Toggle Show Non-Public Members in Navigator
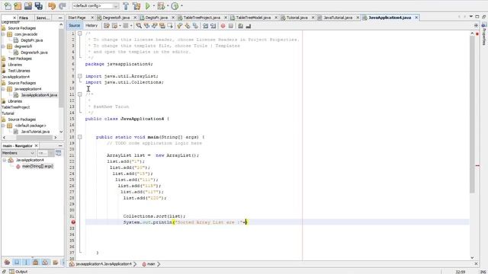Viewport: 488px width, 274px height. [36, 263]
